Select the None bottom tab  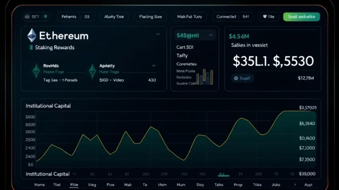(x=39, y=185)
